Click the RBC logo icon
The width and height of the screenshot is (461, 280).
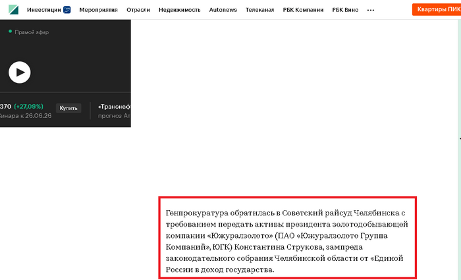pos(13,10)
